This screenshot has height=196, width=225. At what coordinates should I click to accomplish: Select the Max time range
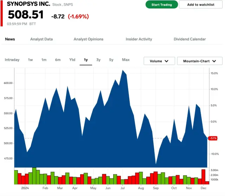coord(126,60)
